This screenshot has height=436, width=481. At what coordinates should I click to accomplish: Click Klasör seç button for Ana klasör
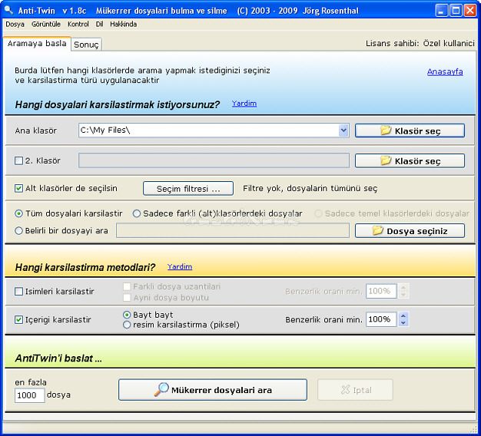point(410,130)
